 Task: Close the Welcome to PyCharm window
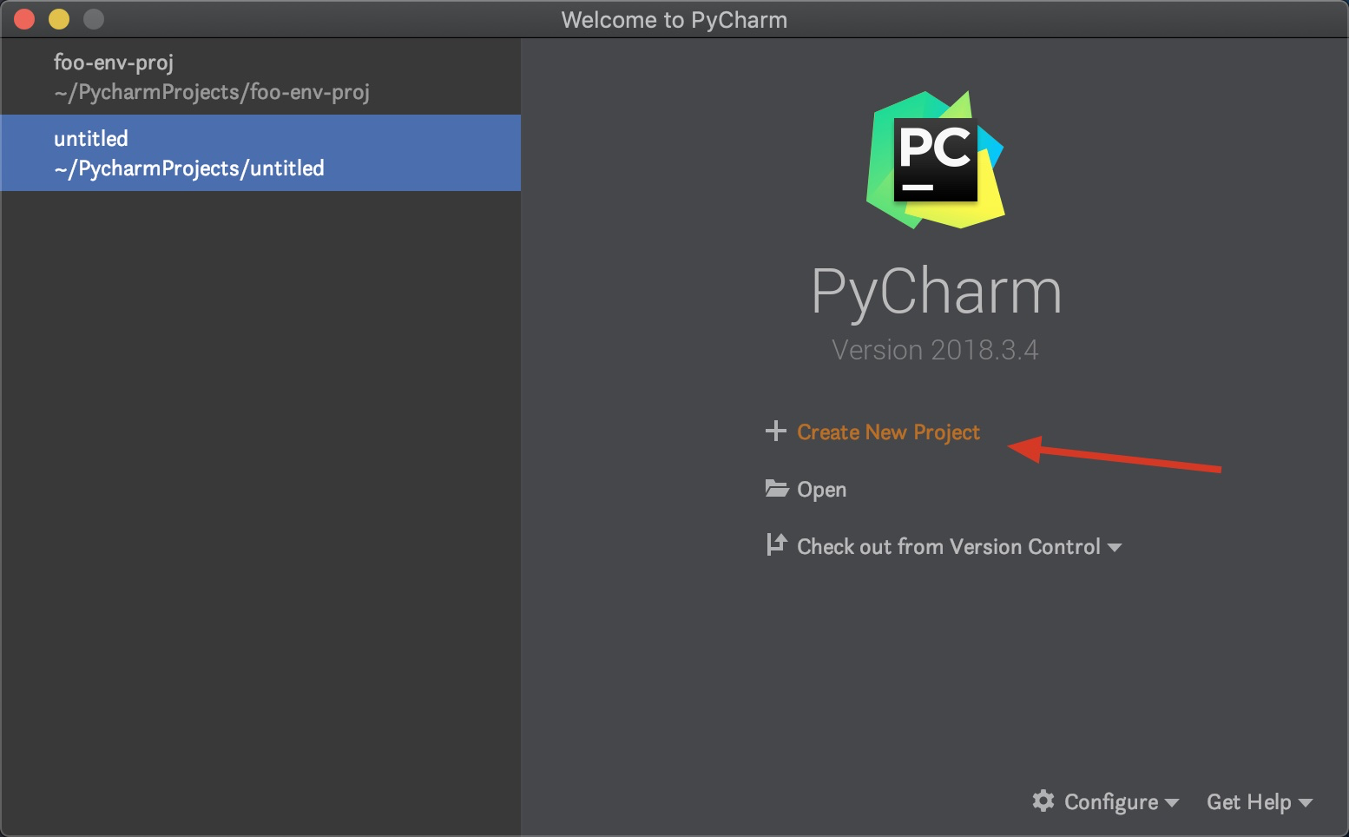point(24,19)
